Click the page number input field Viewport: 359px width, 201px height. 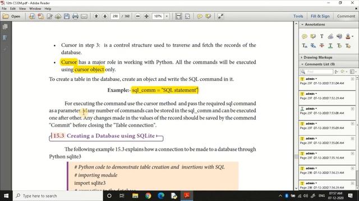[115, 16]
